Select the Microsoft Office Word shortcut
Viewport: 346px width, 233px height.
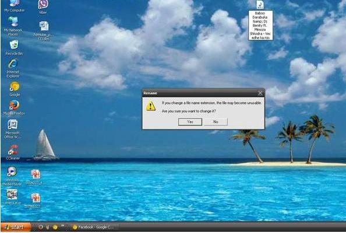click(x=12, y=129)
